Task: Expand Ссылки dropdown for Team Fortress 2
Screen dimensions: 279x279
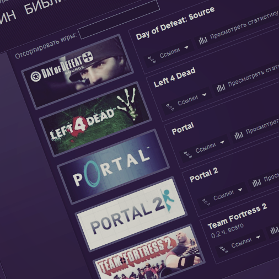Action: (x=240, y=243)
